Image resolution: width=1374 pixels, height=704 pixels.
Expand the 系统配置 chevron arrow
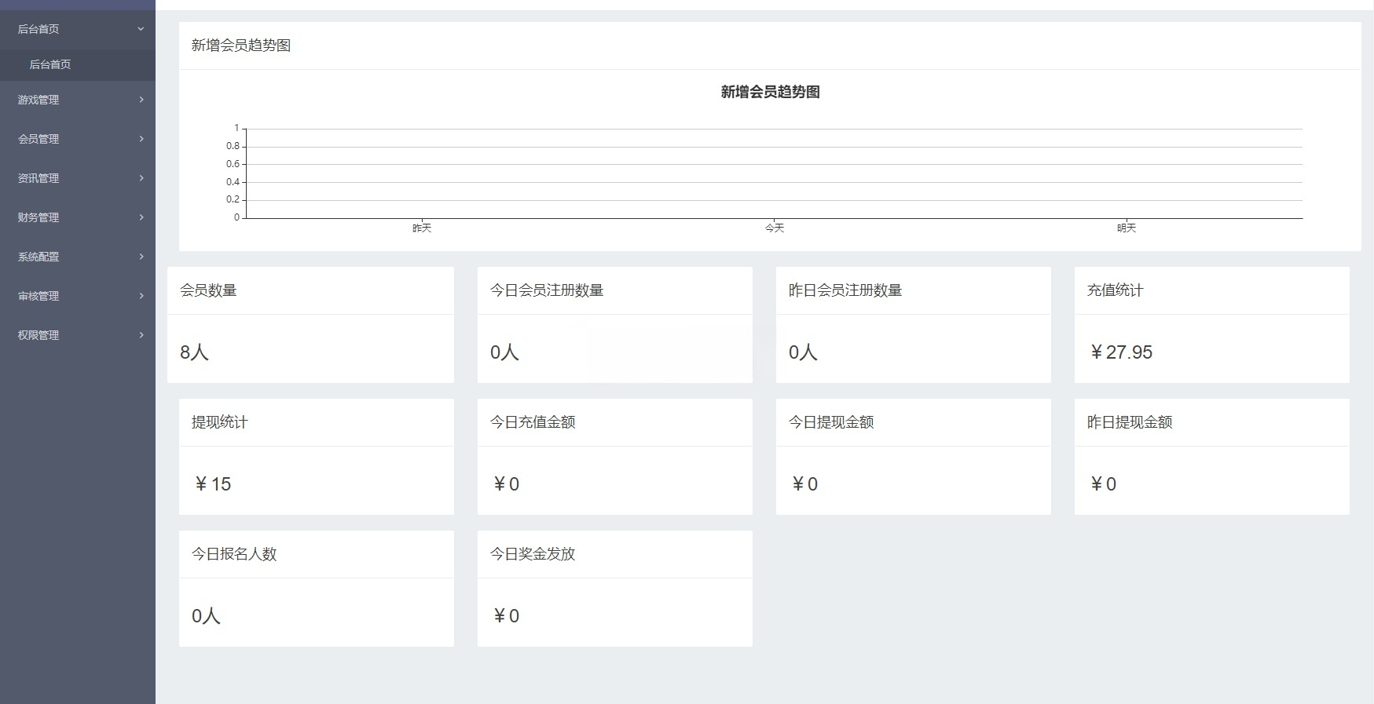[141, 257]
